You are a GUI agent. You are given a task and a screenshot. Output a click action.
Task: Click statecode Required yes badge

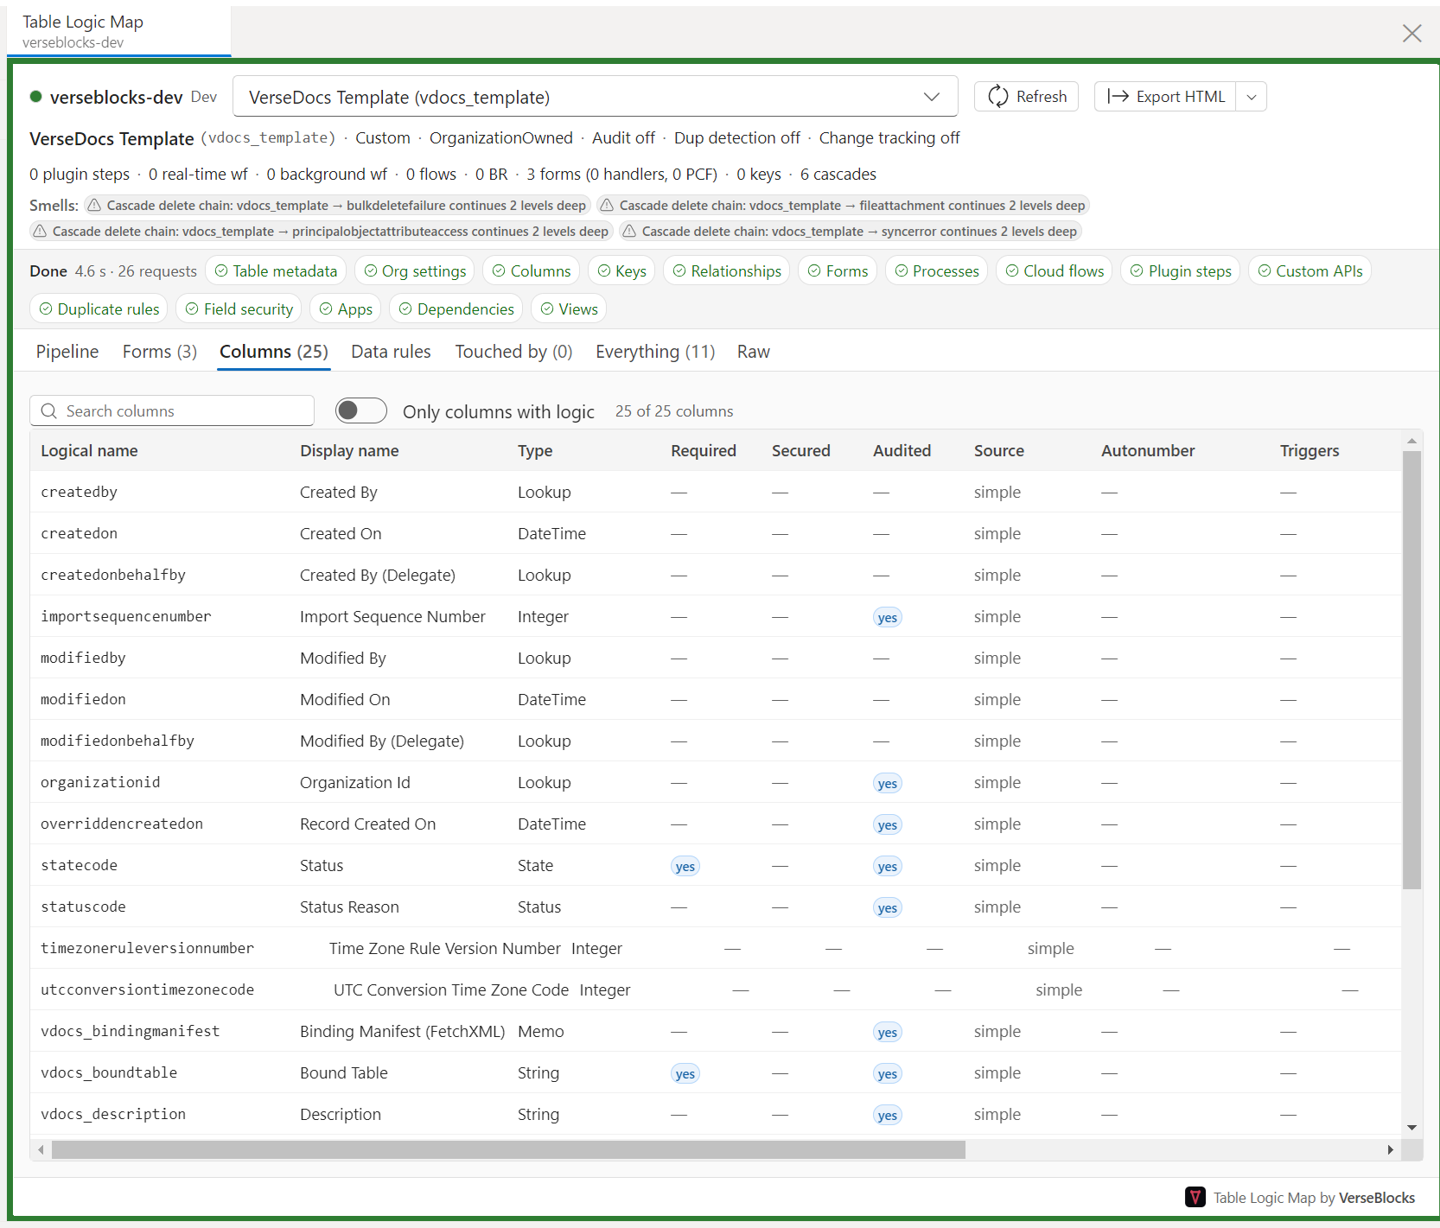685,866
